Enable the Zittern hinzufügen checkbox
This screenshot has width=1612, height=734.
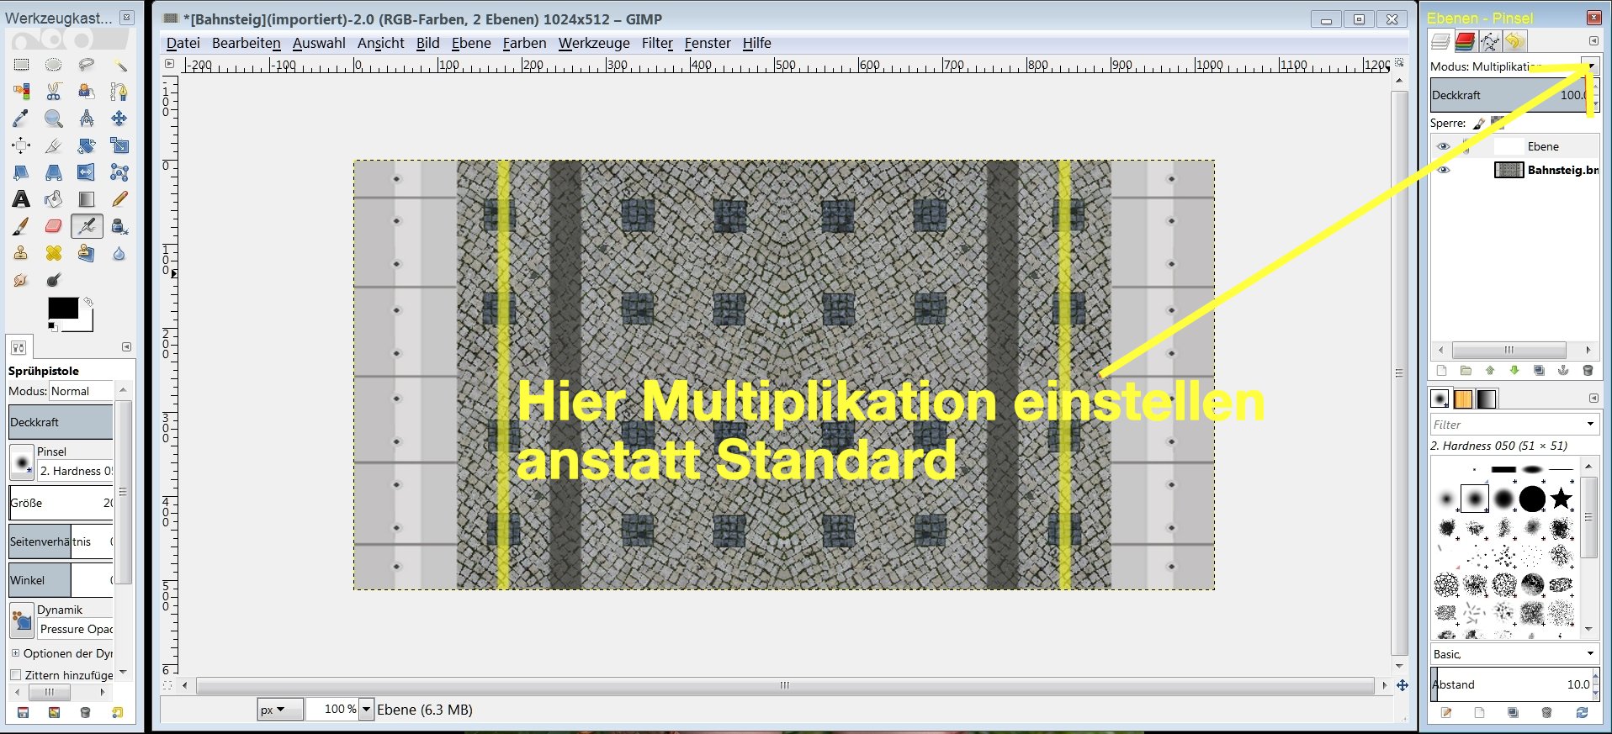point(15,675)
